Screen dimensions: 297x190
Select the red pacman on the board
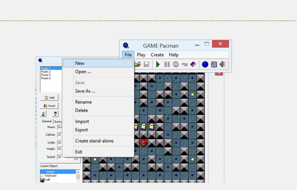click(143, 143)
